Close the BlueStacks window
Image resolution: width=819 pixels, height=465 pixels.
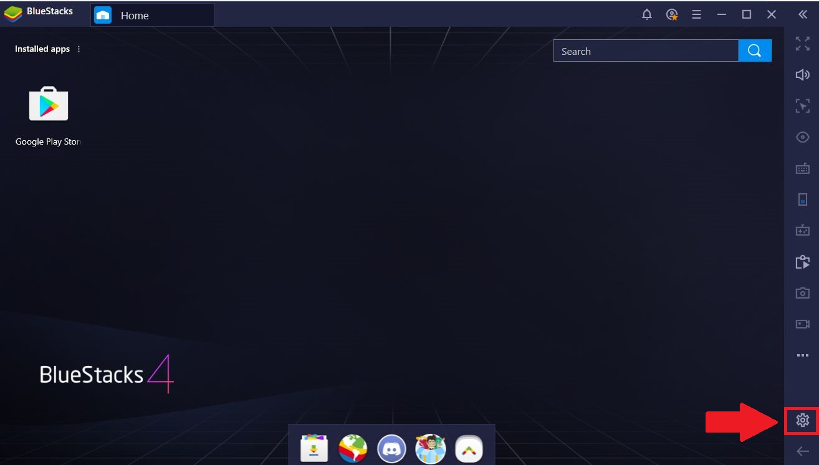[772, 15]
